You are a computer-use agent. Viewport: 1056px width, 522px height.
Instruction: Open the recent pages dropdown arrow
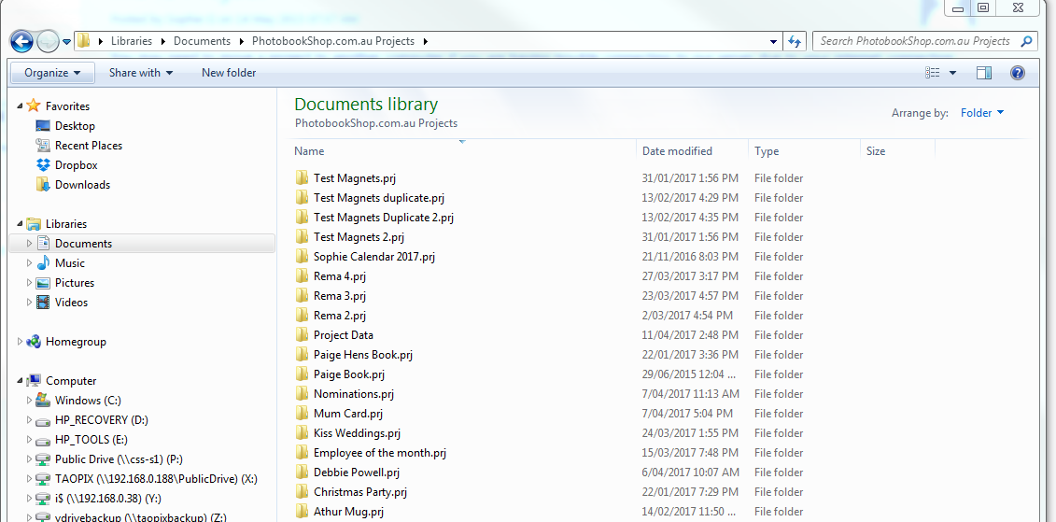click(66, 42)
